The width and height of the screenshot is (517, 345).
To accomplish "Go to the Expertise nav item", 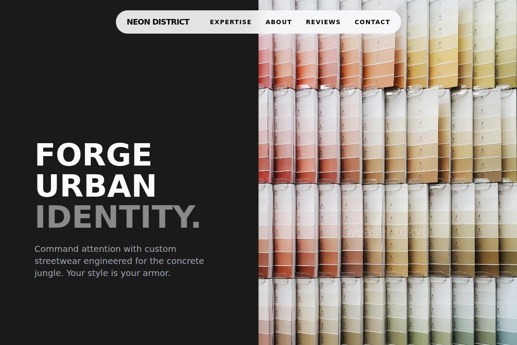I will point(230,22).
